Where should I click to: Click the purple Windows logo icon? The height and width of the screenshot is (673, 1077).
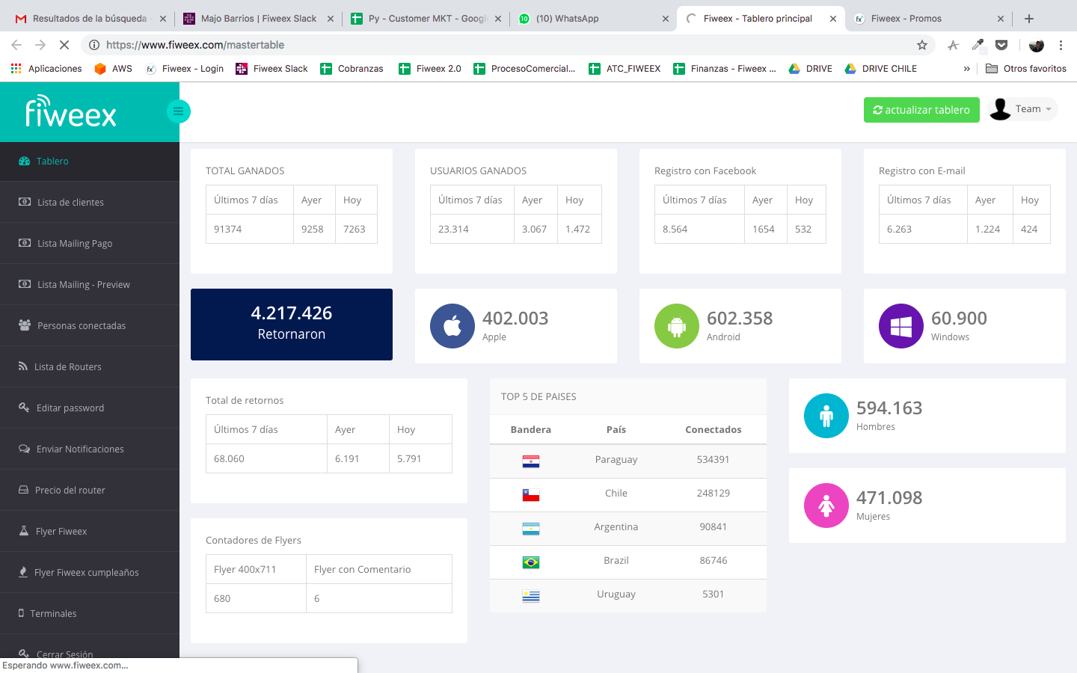tap(900, 326)
